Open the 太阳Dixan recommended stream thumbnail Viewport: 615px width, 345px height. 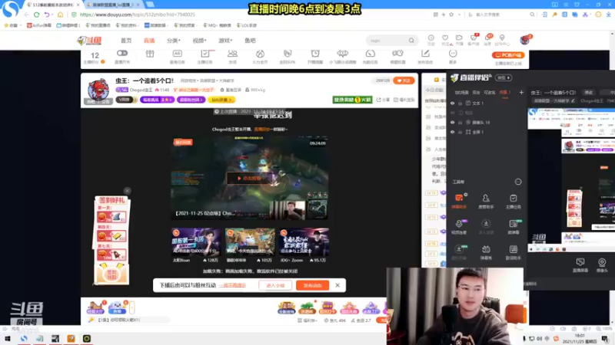195,242
